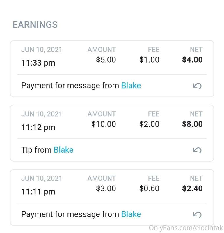Screen dimensions: 224x233
Task: Click the undo arrow icon on the 11:33 pm payment
Action: click(x=197, y=86)
